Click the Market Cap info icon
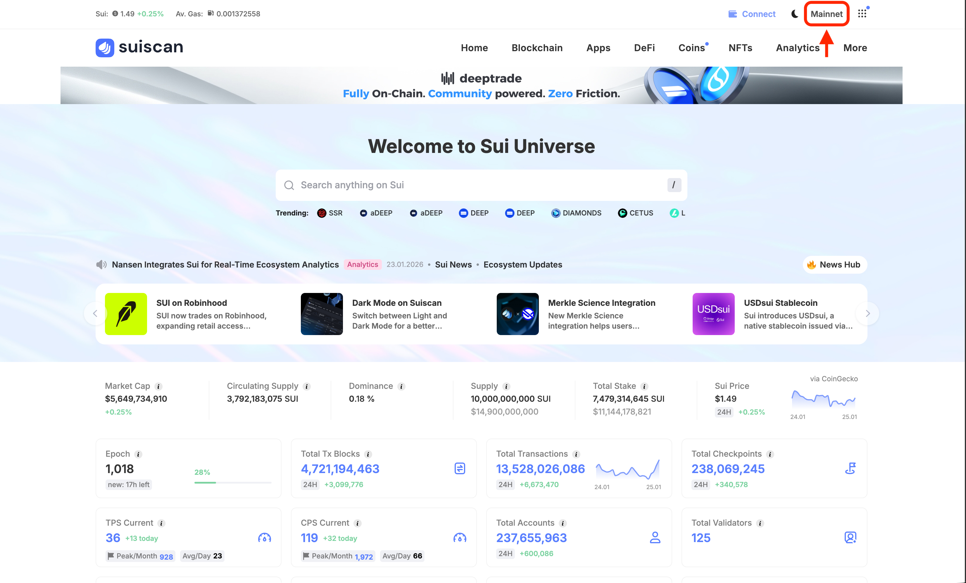 click(x=159, y=386)
